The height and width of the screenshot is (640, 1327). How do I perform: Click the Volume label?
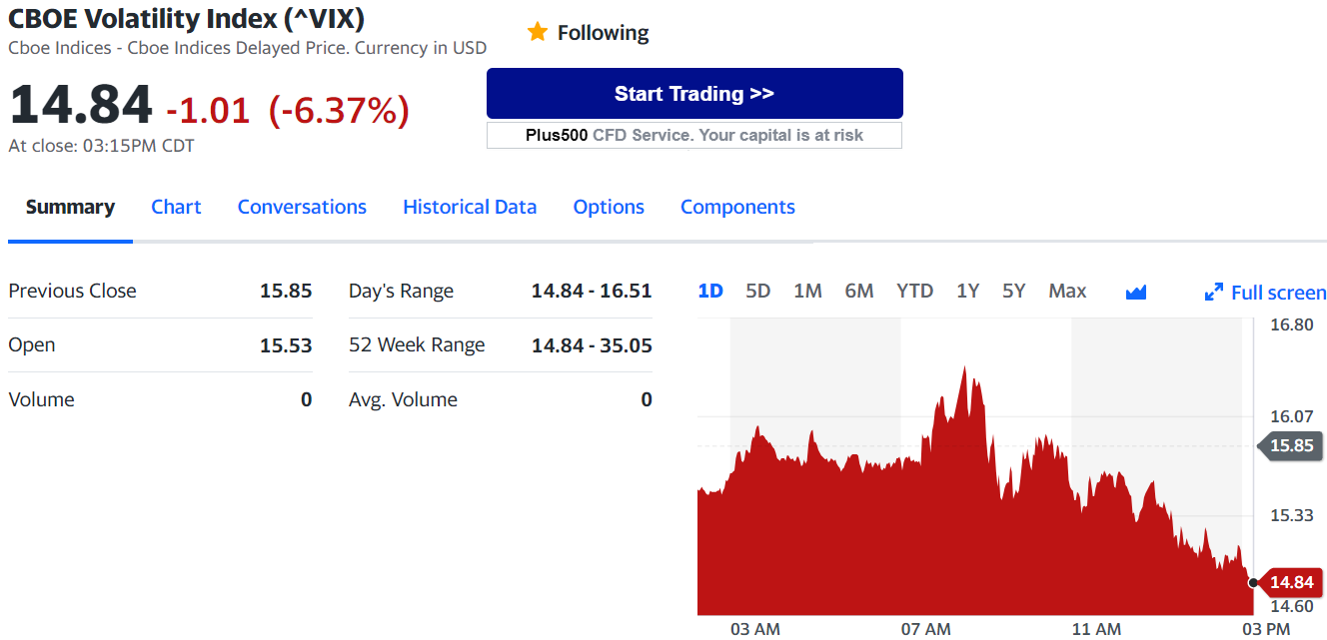[x=41, y=399]
